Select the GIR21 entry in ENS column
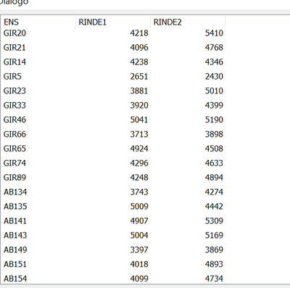 (14, 48)
